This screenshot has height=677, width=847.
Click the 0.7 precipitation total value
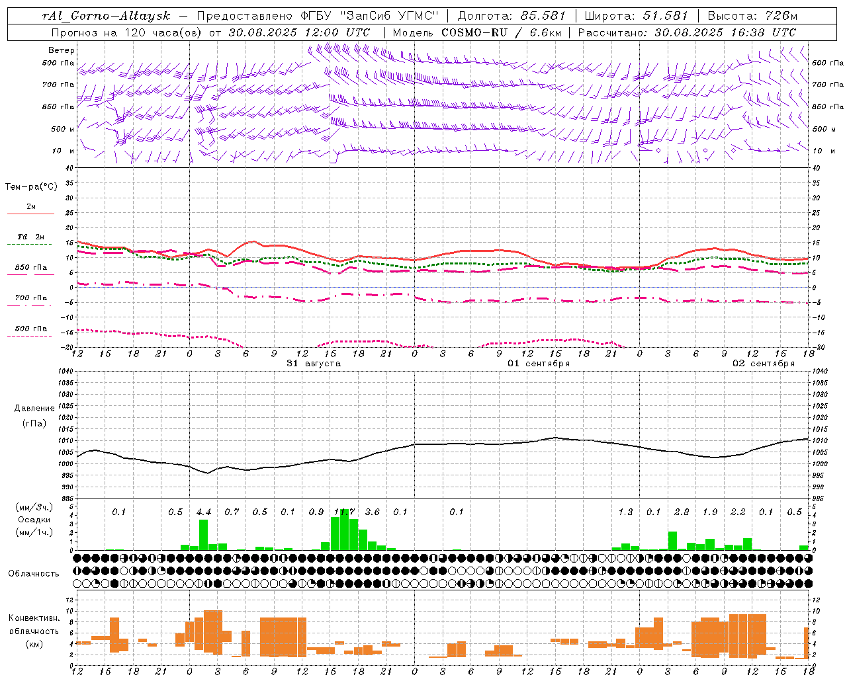pos(232,512)
